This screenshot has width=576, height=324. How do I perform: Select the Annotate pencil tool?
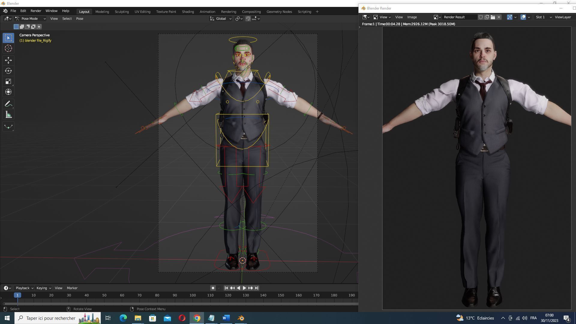(8, 104)
